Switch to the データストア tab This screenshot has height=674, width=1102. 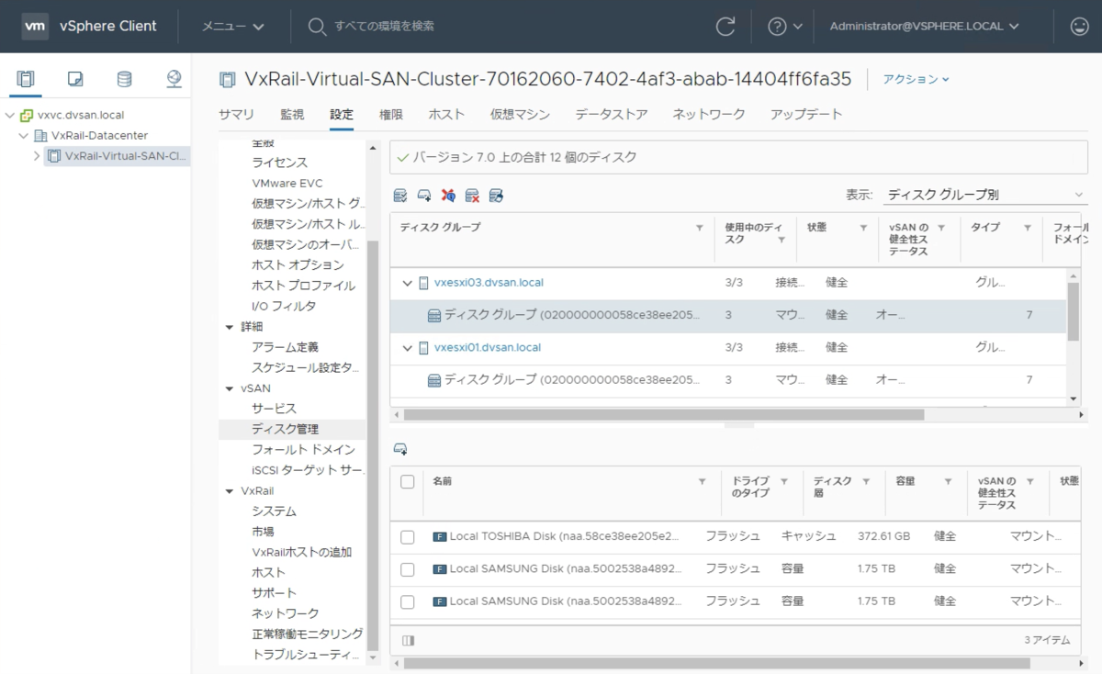[612, 115]
